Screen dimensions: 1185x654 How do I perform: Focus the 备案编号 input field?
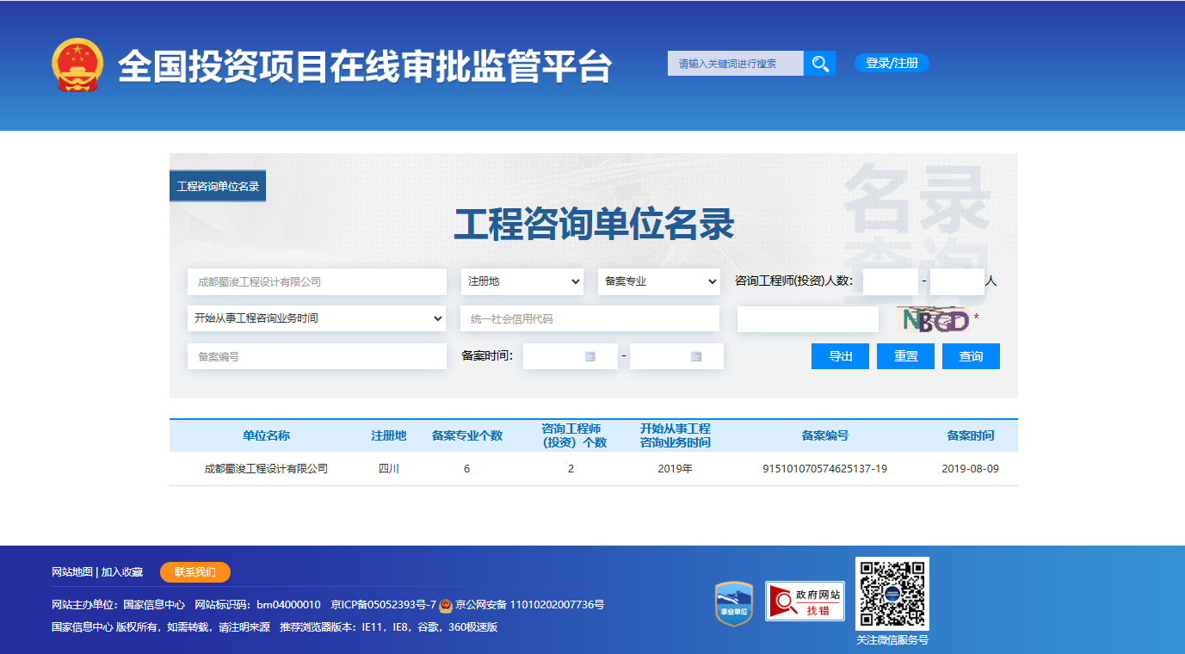317,356
